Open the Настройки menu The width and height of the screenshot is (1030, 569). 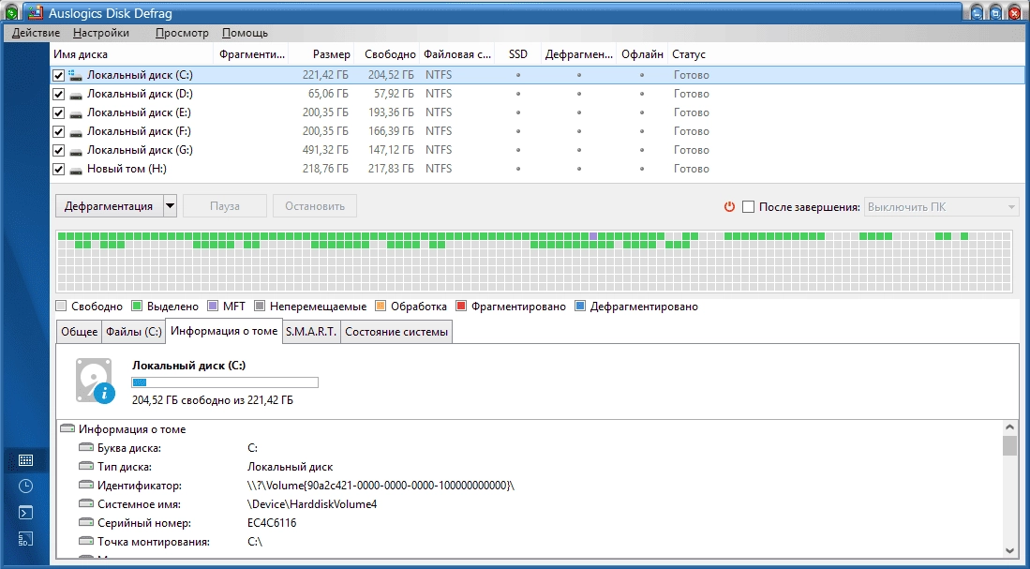[x=101, y=33]
